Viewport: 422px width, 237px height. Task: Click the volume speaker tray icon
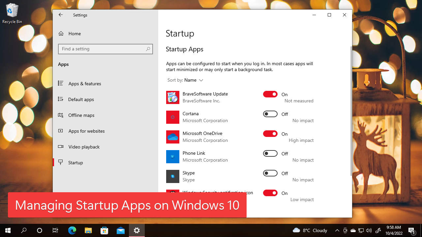point(369,230)
